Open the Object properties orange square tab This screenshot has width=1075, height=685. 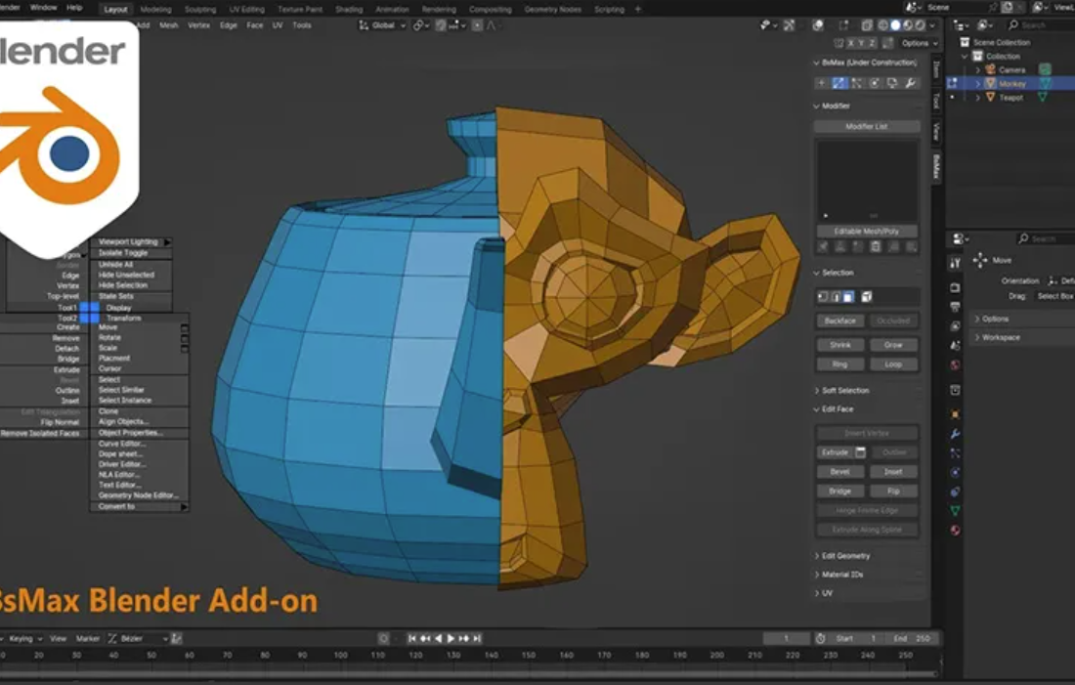955,415
